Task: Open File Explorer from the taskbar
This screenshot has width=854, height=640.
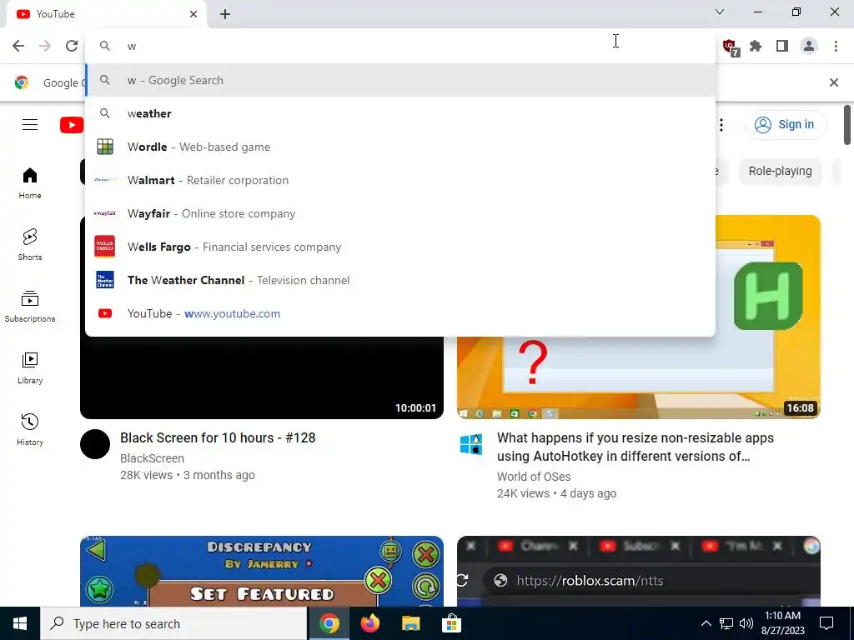Action: [410, 623]
